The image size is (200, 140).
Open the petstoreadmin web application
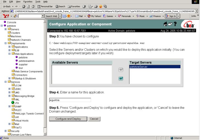tap(26, 61)
